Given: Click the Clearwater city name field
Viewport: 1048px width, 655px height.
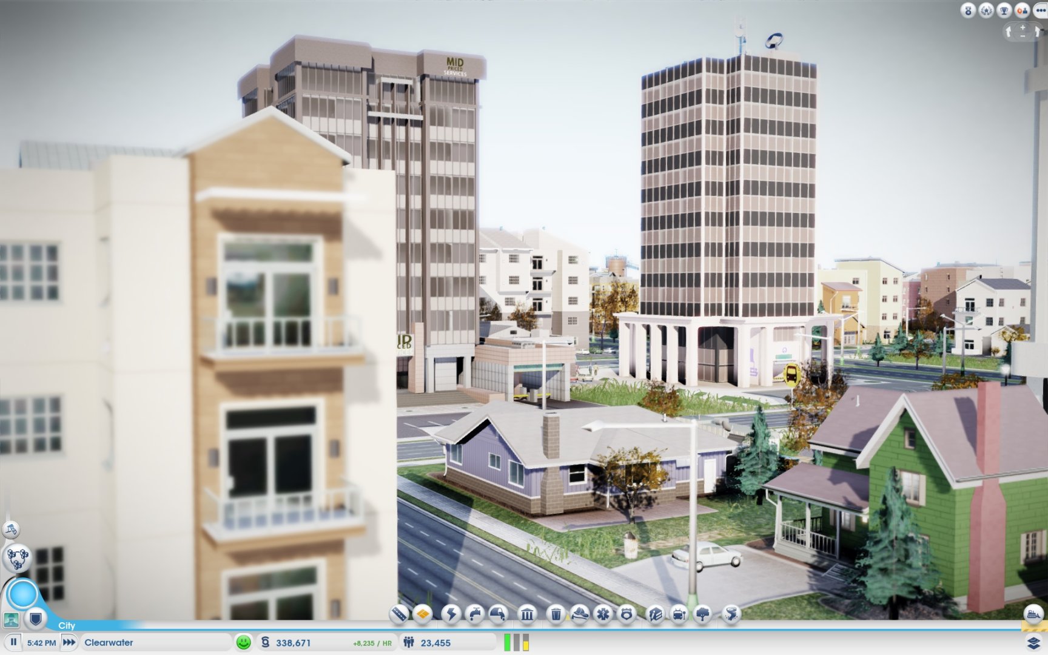Looking at the screenshot, I should (x=156, y=642).
